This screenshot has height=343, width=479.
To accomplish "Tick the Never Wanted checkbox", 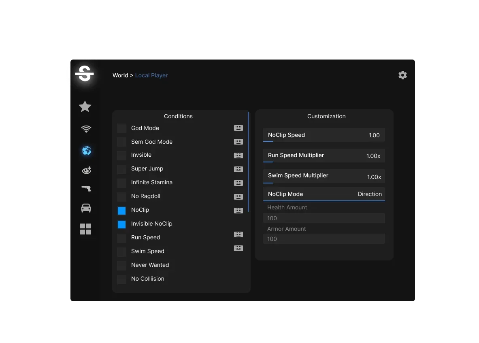I will point(121,265).
